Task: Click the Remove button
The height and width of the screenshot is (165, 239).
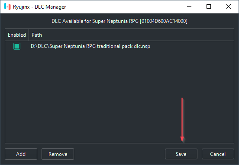Action: click(x=58, y=154)
